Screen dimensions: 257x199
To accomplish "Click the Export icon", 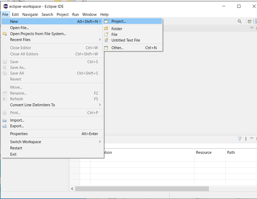I will [x=5, y=126].
